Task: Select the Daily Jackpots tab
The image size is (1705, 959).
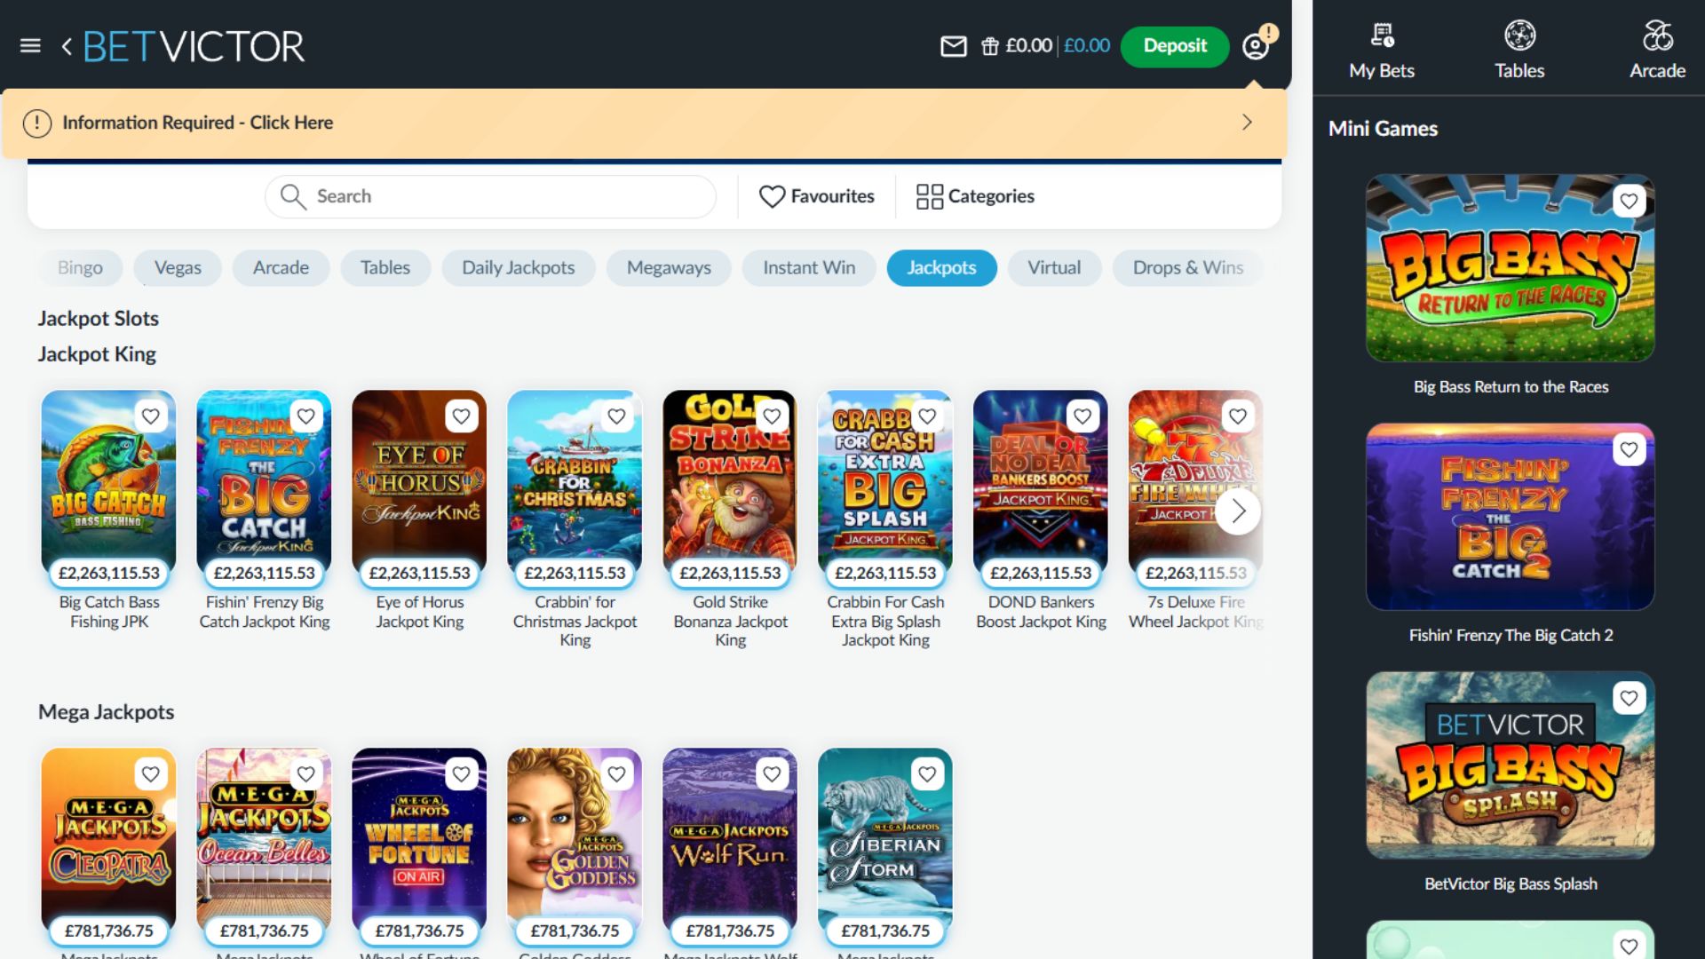Action: point(519,267)
